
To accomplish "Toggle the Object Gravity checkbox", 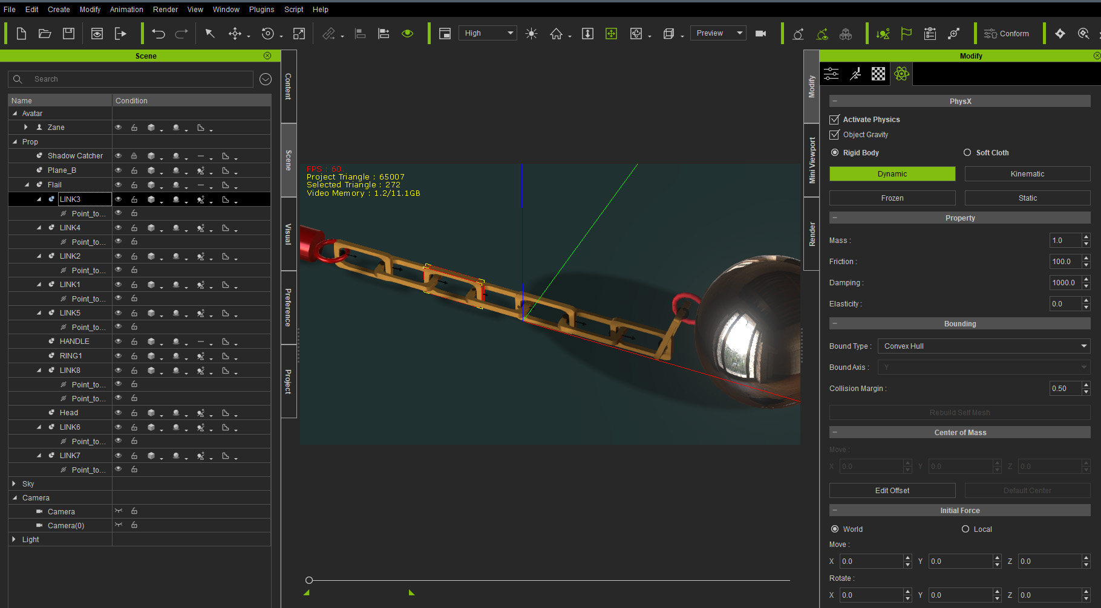I will click(x=835, y=135).
